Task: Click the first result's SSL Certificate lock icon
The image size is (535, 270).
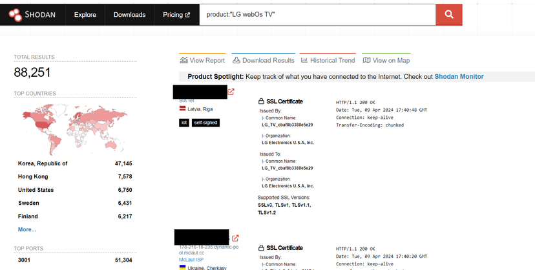Action: [261, 101]
